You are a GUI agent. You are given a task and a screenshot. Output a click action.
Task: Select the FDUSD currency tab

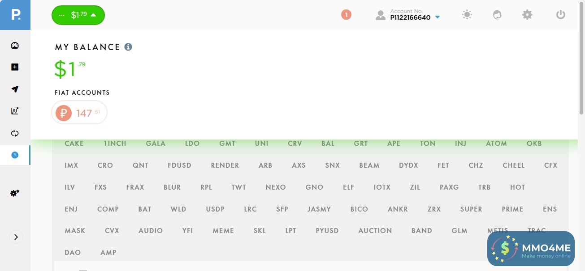(179, 165)
